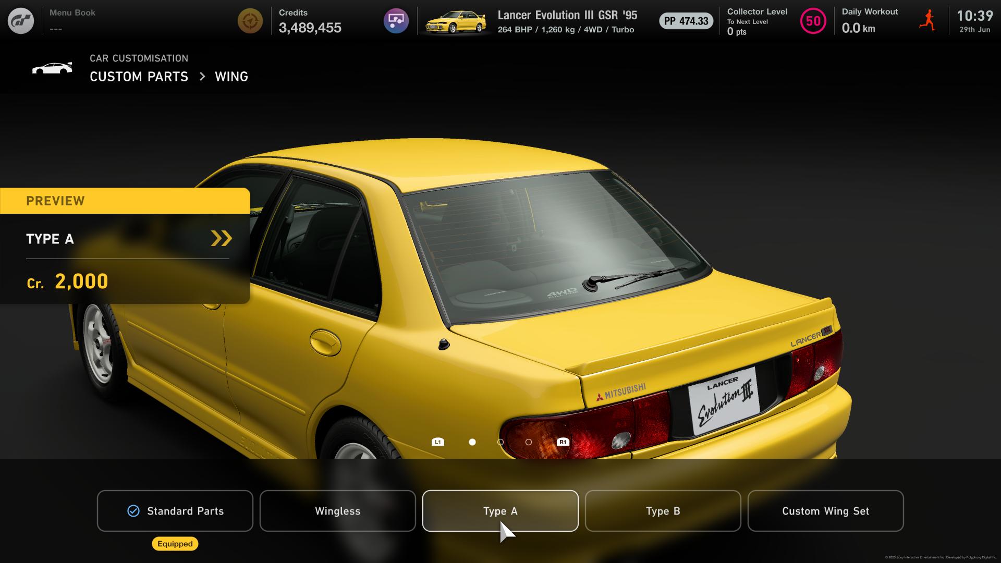Choose the Type B wing
The height and width of the screenshot is (563, 1001).
(x=663, y=511)
